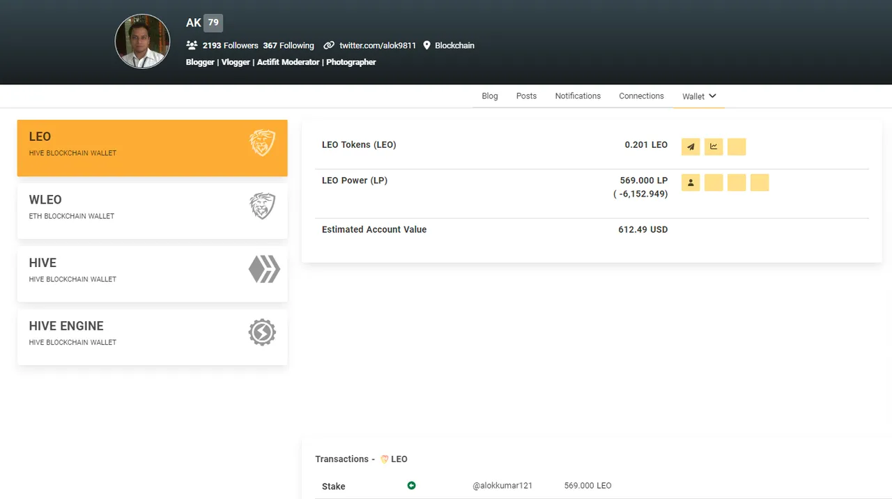The width and height of the screenshot is (892, 499).
Task: Expand the Wallet dropdown chevron
Action: 713,96
